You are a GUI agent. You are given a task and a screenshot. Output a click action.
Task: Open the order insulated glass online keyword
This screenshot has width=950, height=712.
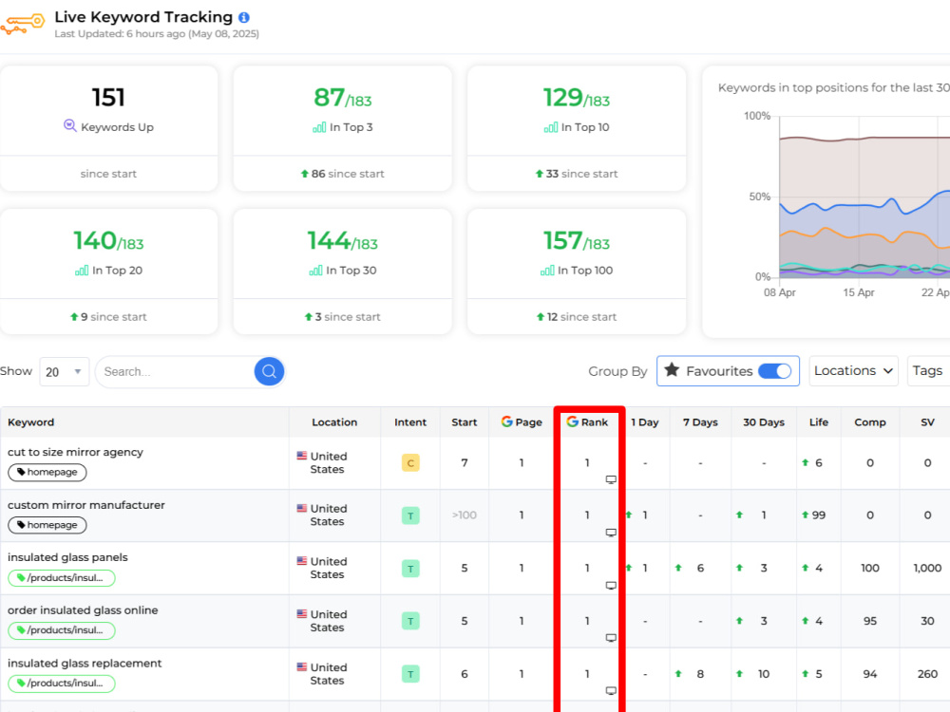pos(83,610)
